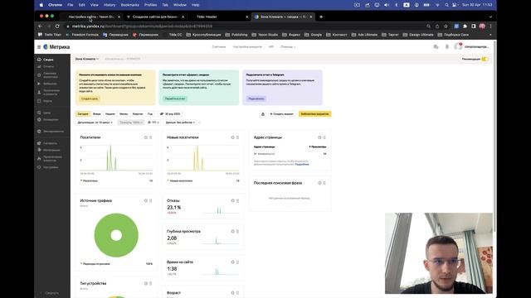Viewport: 531px width, 298px height.
Task: Bookmark this page with the star icon
Action: click(446, 26)
